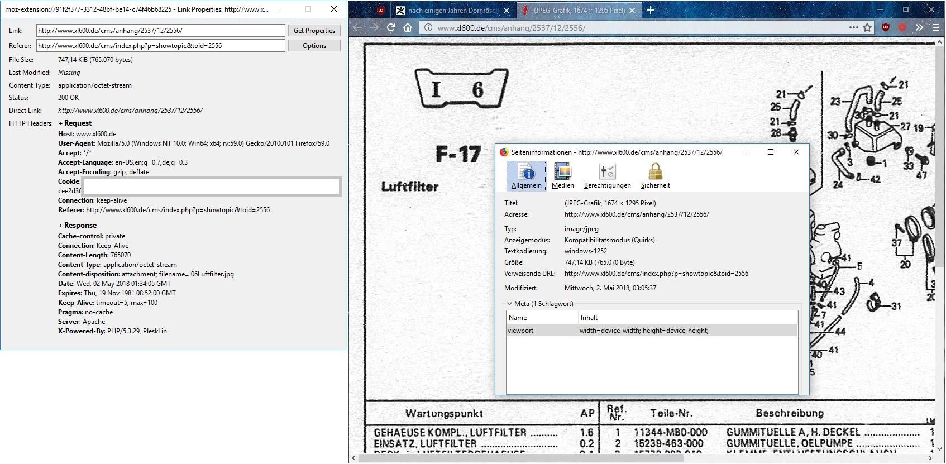Sort by Name column in Meta table
Viewport: 946px width, 464px height.
542,318
